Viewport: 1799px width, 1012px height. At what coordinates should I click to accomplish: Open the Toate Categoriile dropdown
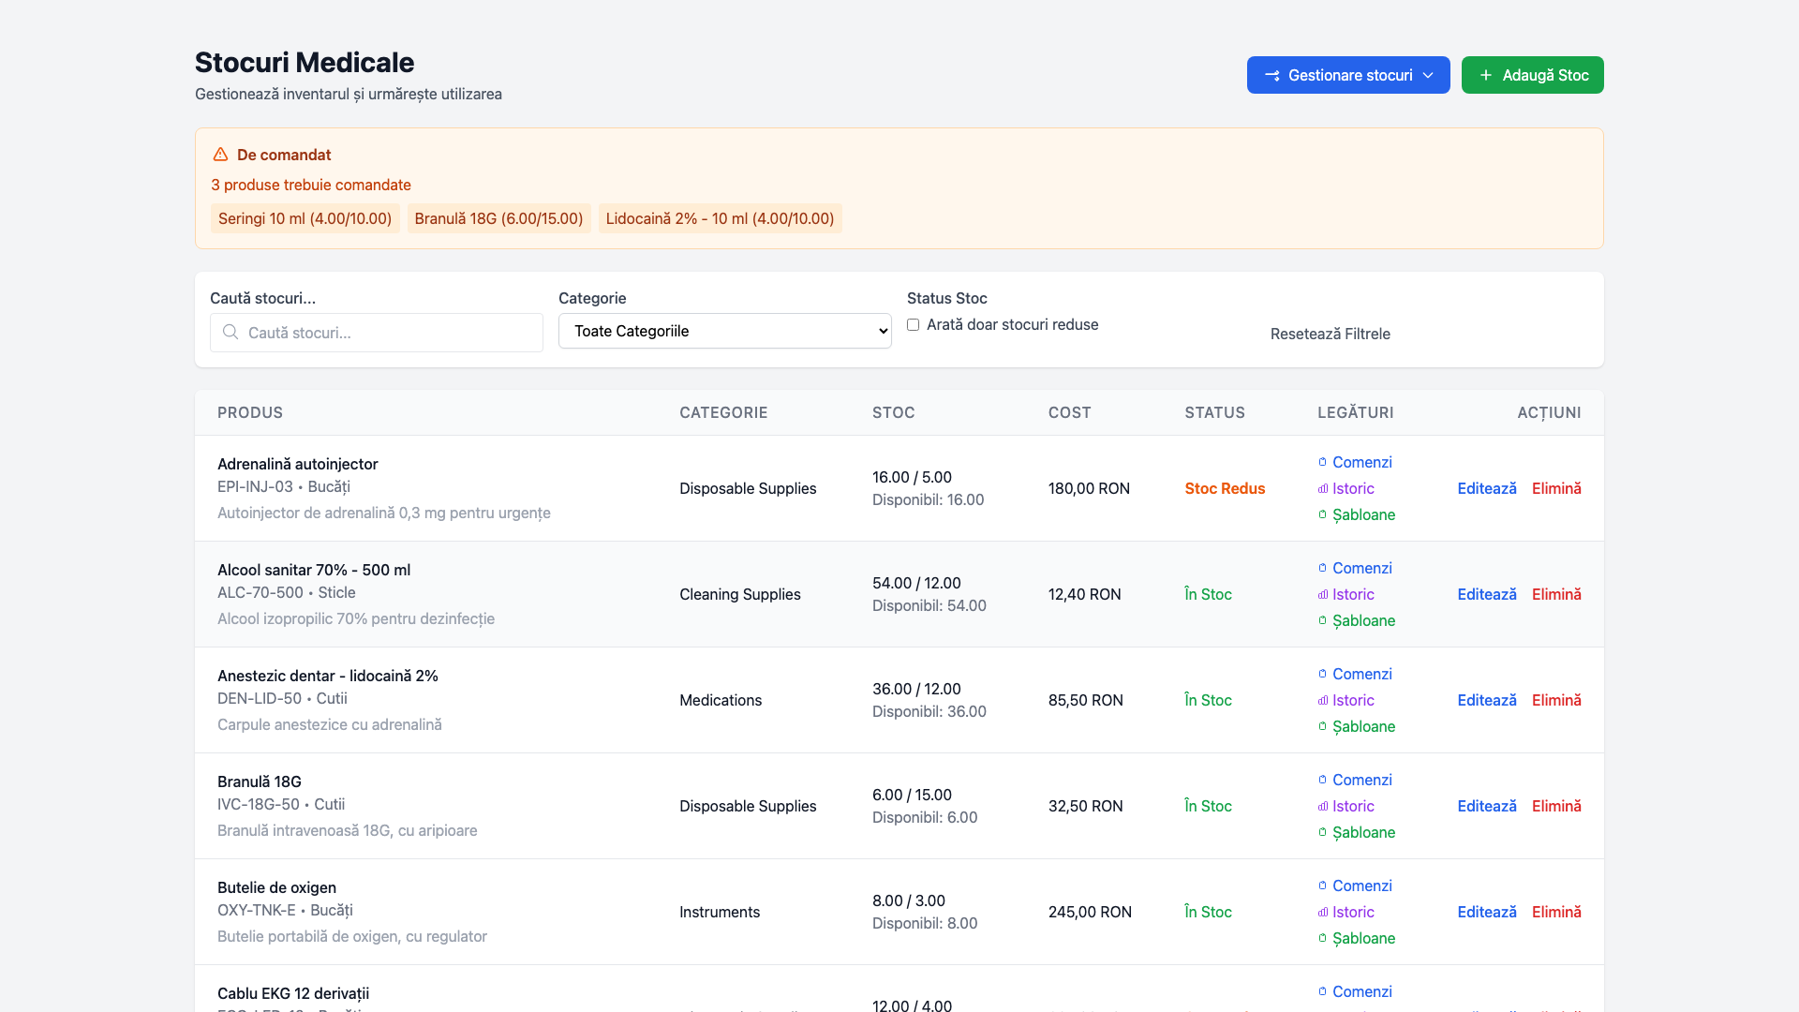(x=725, y=331)
